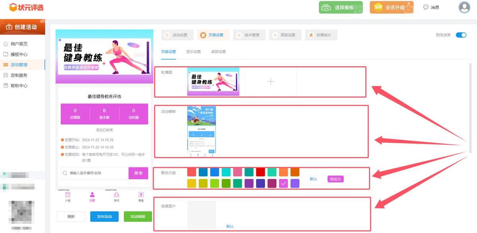
Task: Go to 选手管理 section
Action: pos(249,35)
